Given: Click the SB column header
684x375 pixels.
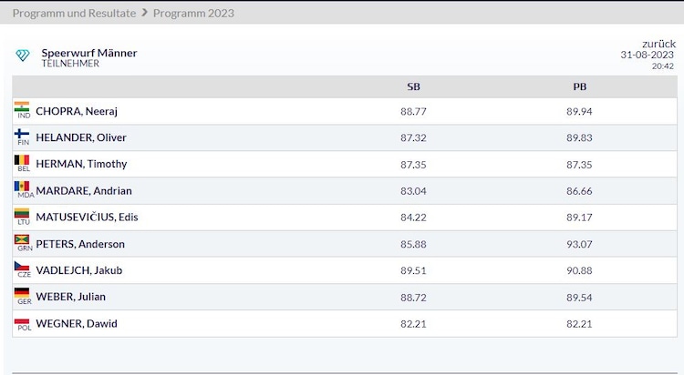Looking at the screenshot, I should (x=413, y=87).
